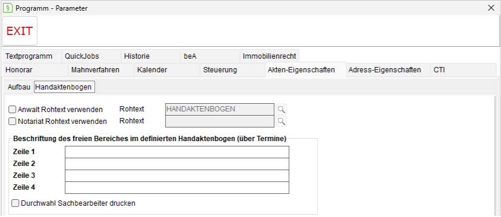
Task: Click the Zeile 3 input field
Action: [x=177, y=175]
